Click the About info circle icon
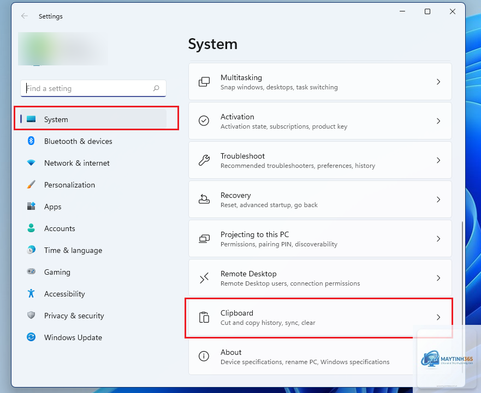This screenshot has width=481, height=393. (x=204, y=356)
